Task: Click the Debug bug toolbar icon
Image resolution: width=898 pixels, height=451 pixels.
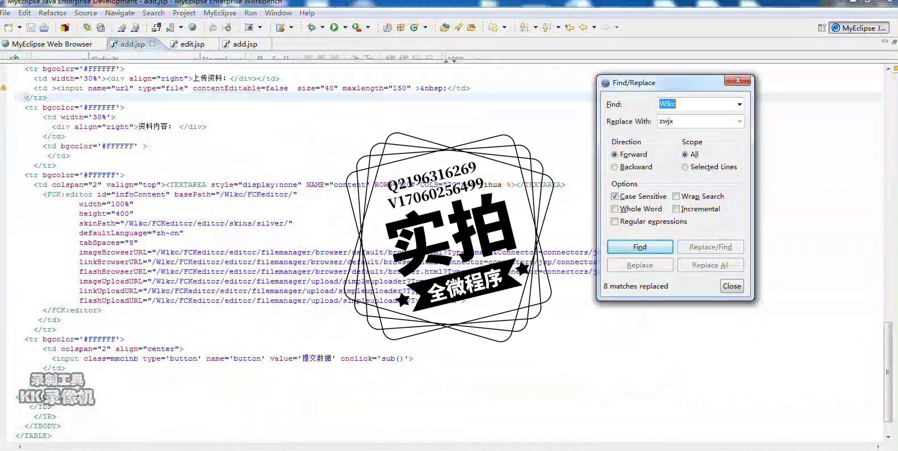Action: (x=311, y=27)
